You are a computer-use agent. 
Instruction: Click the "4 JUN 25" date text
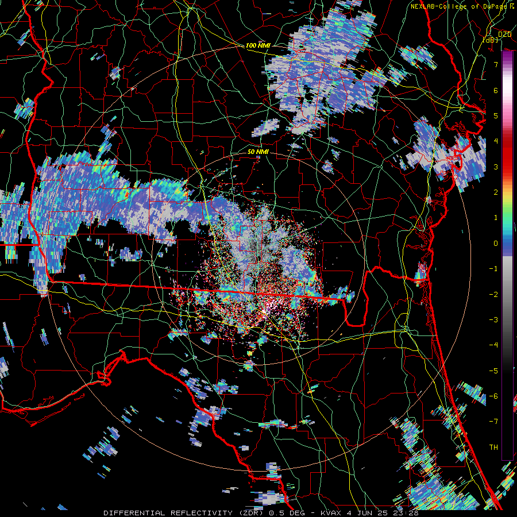pos(368,513)
